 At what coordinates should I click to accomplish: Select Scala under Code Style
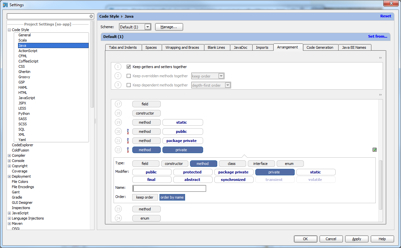tap(23, 40)
